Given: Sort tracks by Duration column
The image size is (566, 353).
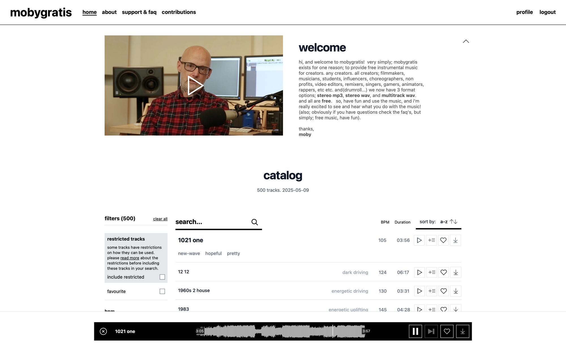Looking at the screenshot, I should click(402, 222).
